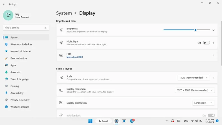Show hidden icons tray chevron
The height and width of the screenshot is (125, 222).
(x=167, y=121)
